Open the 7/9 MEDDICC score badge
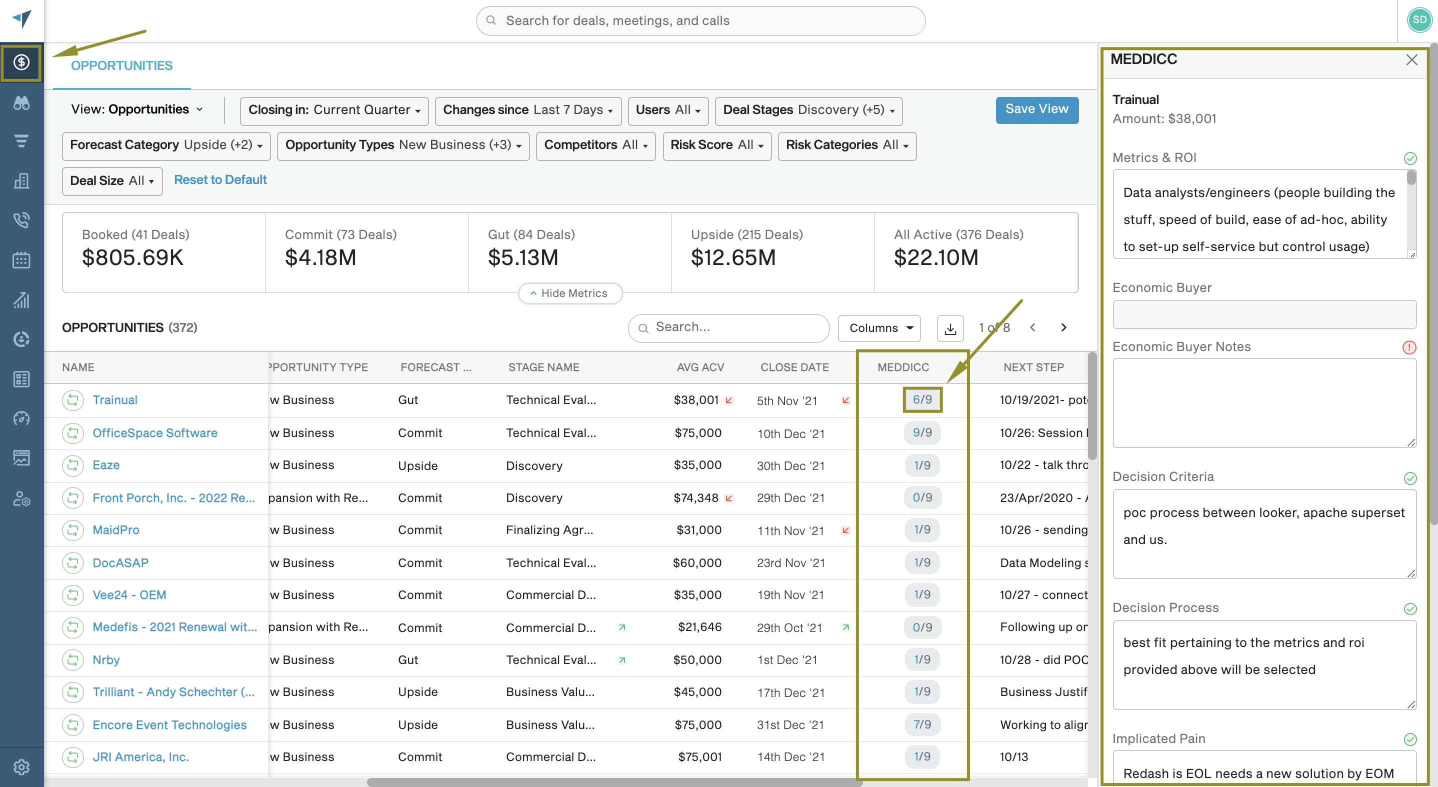This screenshot has height=787, width=1438. tap(921, 724)
